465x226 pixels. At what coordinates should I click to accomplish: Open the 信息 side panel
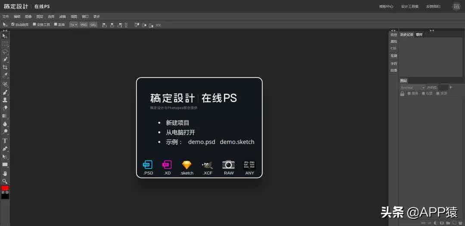point(394,35)
